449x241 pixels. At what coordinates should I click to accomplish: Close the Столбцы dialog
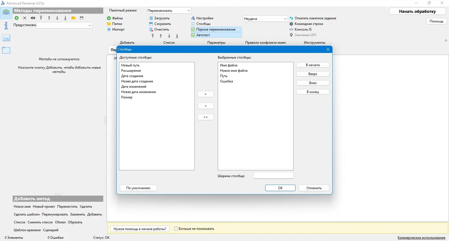(x=328, y=49)
